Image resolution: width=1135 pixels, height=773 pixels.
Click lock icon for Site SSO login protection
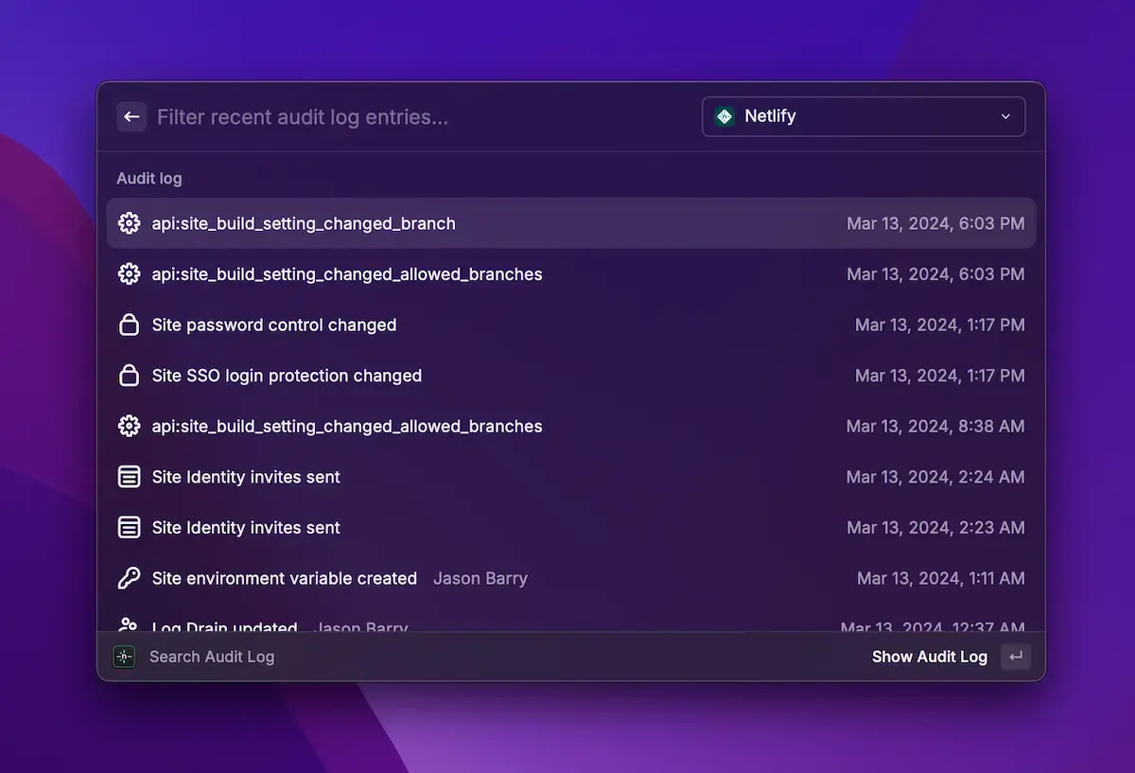(x=129, y=376)
